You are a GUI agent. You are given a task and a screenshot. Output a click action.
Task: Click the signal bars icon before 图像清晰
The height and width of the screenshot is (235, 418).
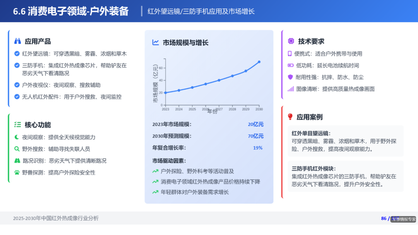click(x=290, y=89)
